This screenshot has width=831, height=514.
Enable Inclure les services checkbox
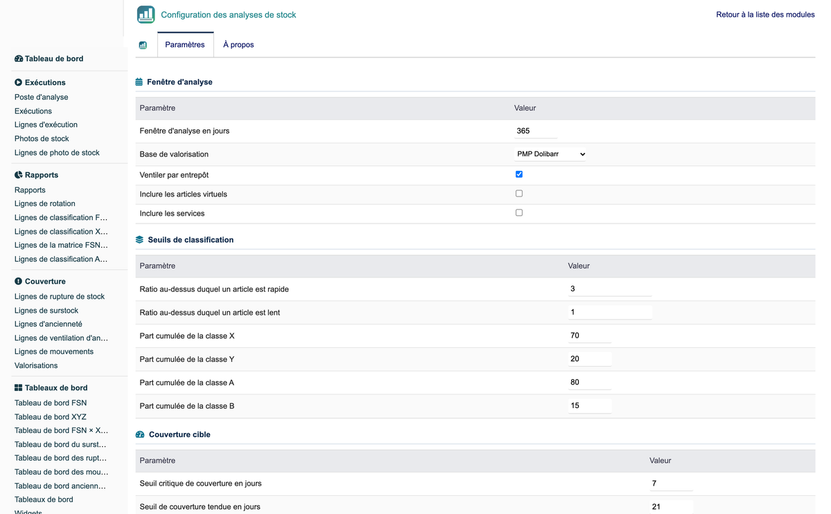point(519,213)
